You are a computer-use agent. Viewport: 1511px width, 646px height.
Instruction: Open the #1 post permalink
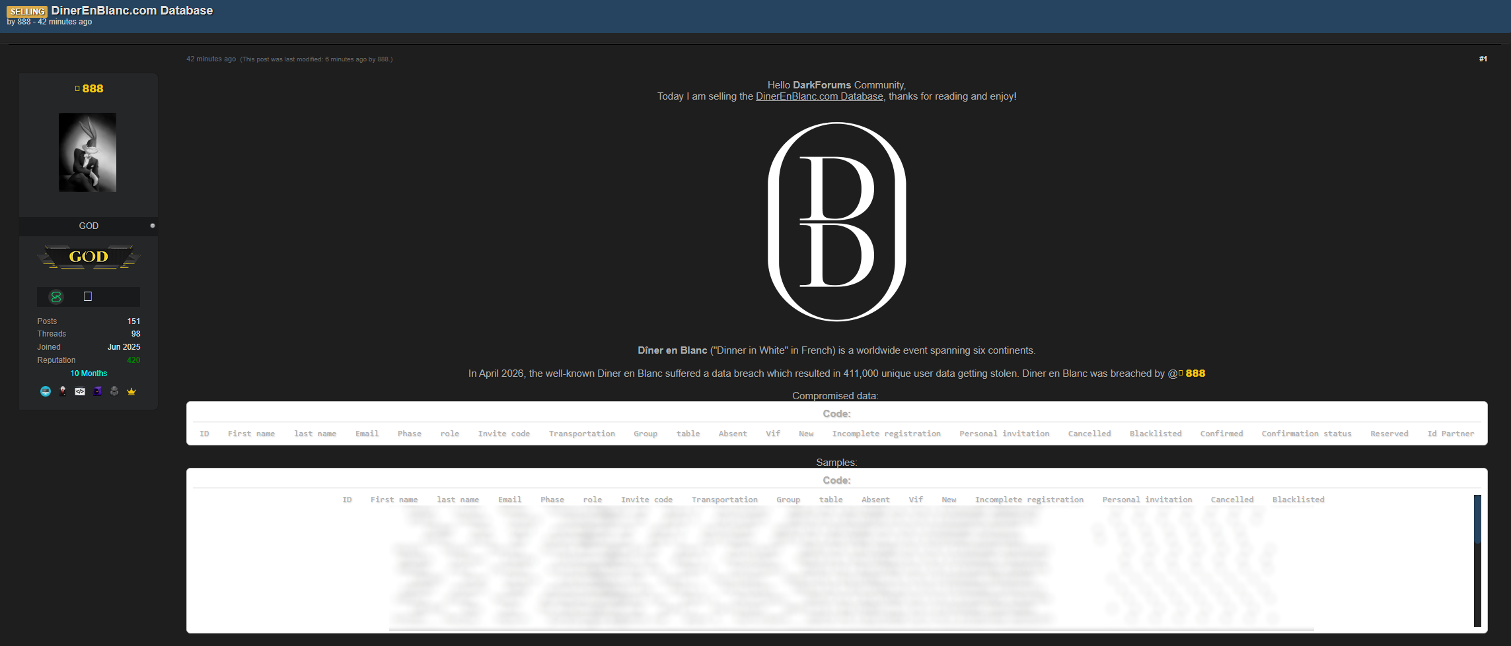click(x=1483, y=59)
